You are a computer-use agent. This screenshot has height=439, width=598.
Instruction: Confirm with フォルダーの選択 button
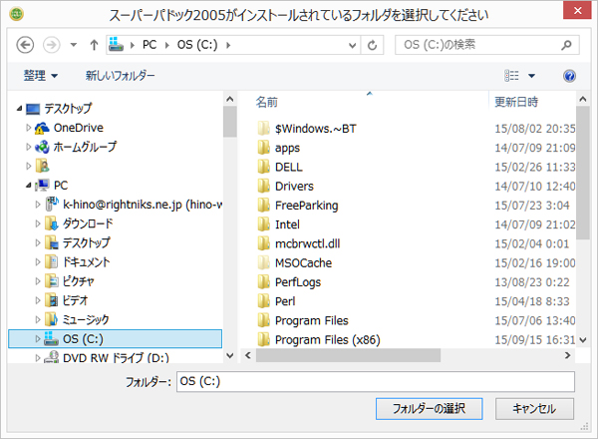coord(429,409)
